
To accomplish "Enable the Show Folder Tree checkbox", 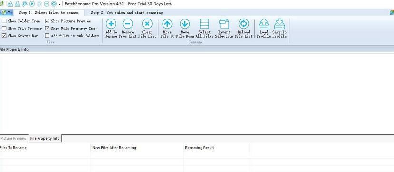I will [x=4, y=21].
